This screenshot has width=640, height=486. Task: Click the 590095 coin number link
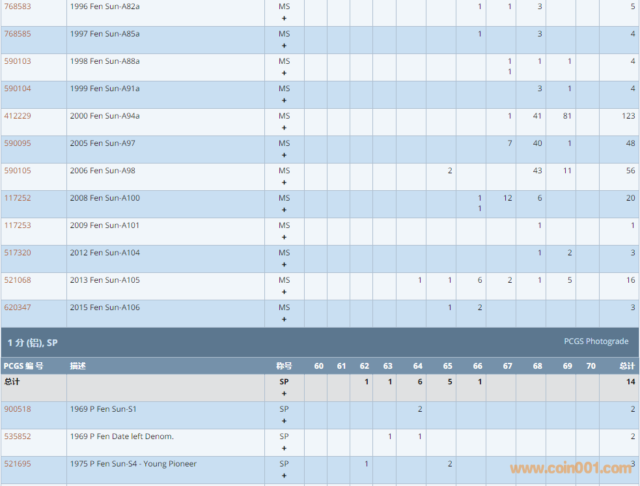18,143
